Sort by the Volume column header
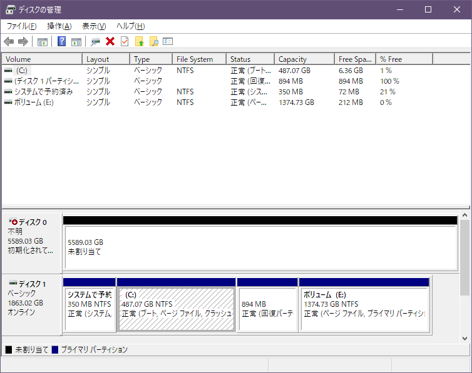The image size is (472, 373). click(x=42, y=59)
